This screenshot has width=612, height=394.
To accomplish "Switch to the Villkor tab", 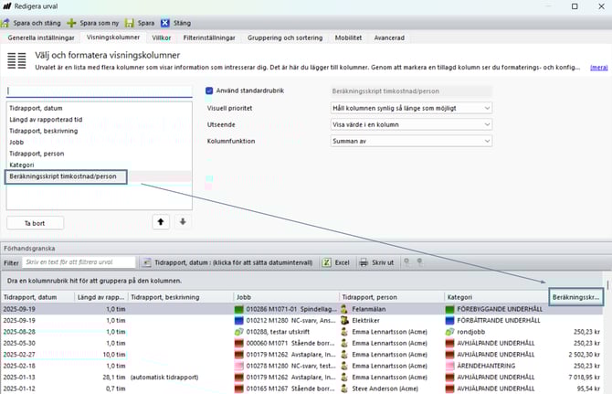I will coord(162,38).
